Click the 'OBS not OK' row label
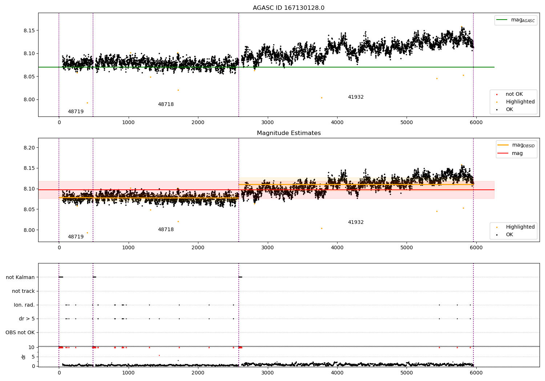The height and width of the screenshot is (381, 545). (20, 332)
